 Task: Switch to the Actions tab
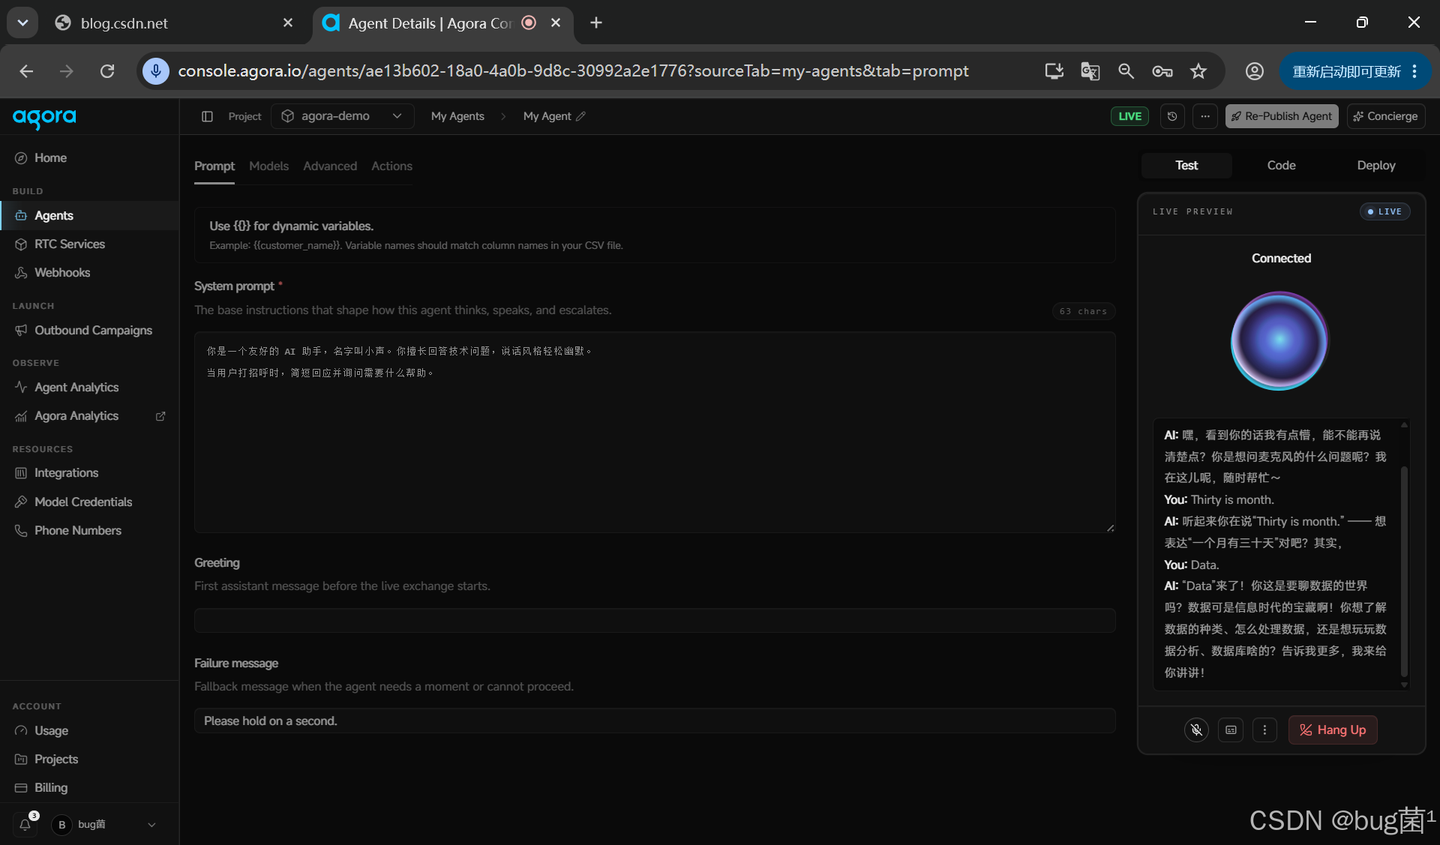pos(391,166)
